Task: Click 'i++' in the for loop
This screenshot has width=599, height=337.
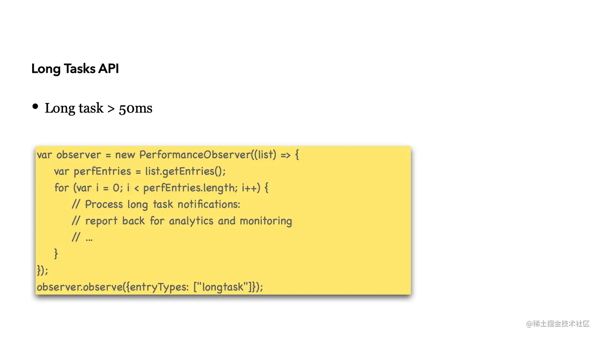Action: coord(251,188)
